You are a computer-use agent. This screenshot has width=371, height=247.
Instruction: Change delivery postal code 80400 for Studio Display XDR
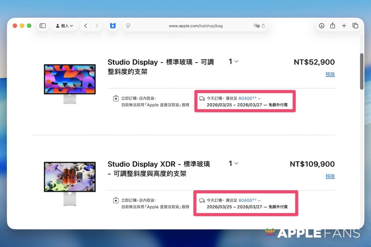pyautogui.click(x=249, y=200)
